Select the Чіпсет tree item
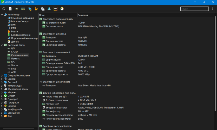Image resolution: width=217 pixels, height=130 pixels. coord(15,65)
